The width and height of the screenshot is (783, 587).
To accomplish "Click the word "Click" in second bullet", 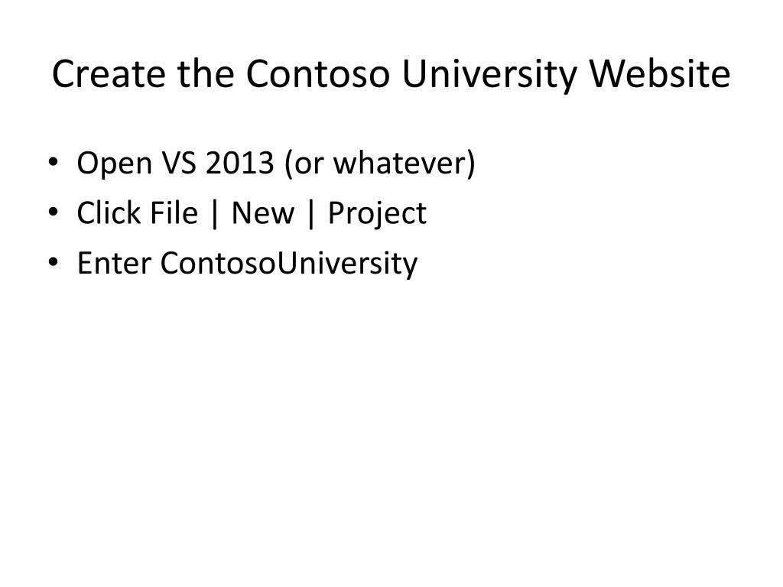I will click(x=109, y=213).
